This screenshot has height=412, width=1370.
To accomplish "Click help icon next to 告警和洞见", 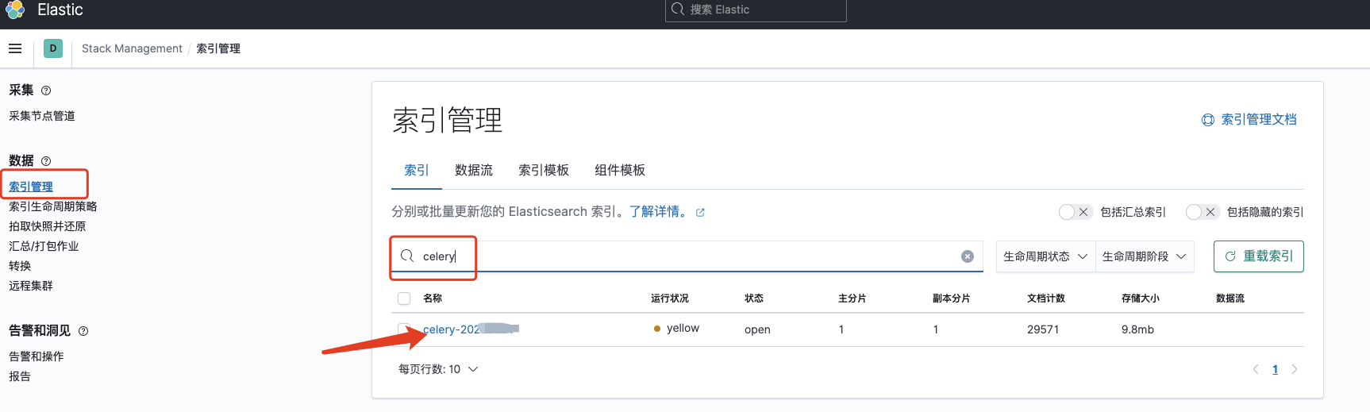I will [83, 331].
